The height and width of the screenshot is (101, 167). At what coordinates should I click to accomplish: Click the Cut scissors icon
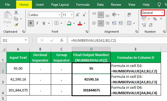[x=16, y=13]
